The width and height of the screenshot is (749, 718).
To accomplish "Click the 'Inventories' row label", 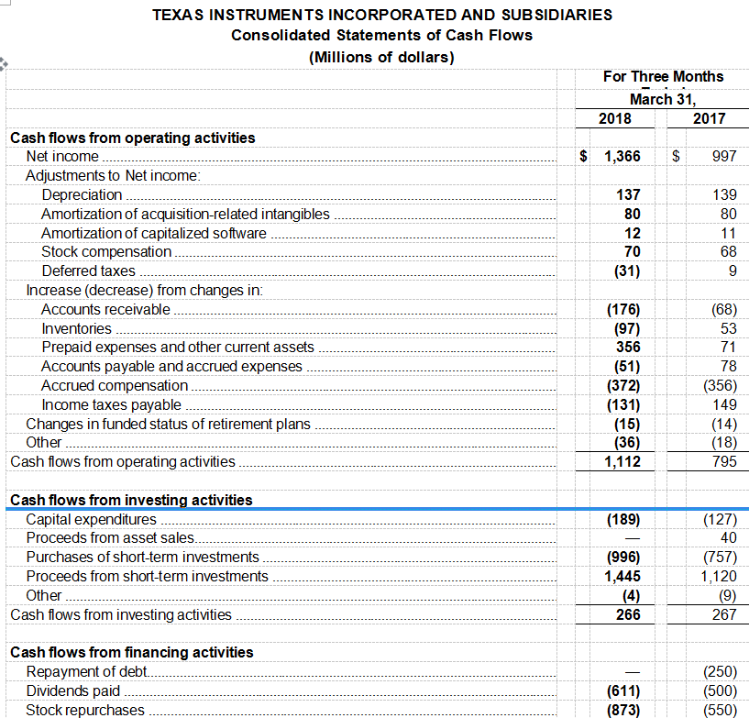I will pos(76,328).
